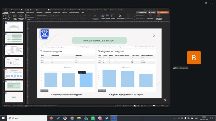The width and height of the screenshot is (216, 121).
Task: Open Microsoft Teams from the taskbar
Action: click(86, 118)
